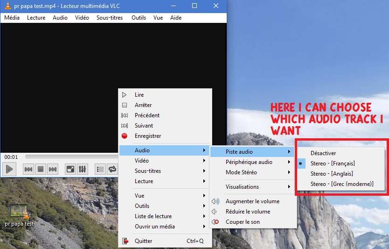Click the exit icon beside Quitter
This screenshot has height=249, width=389.
(x=125, y=241)
